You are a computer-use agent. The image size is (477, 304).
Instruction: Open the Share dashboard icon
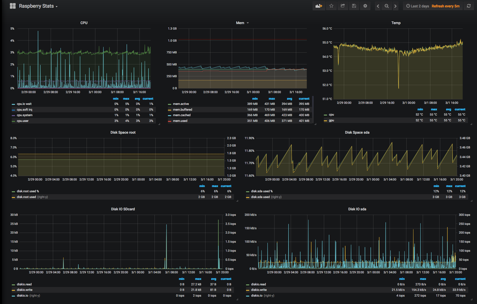coord(343,6)
